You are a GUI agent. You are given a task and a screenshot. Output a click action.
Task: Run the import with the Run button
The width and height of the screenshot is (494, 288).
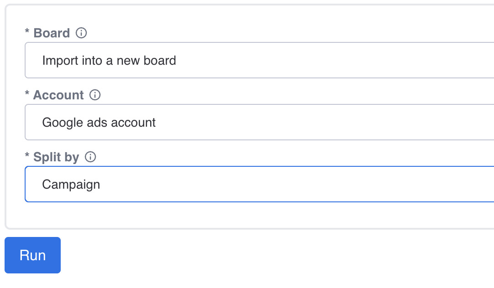tap(32, 255)
